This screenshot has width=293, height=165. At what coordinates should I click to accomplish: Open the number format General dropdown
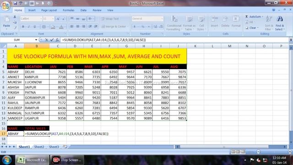tap(162, 19)
